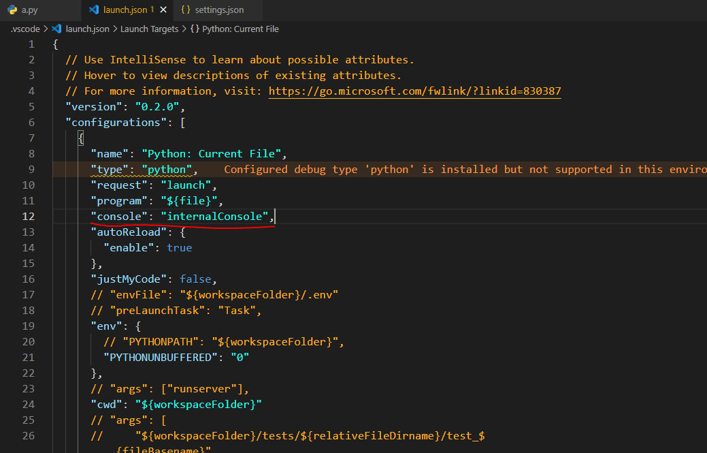Click the braces icon on settings.json tab
Viewport: 707px width, 453px height.
coord(185,10)
